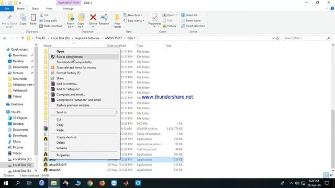
Task: Choose Open in context menu
Action: (84, 51)
